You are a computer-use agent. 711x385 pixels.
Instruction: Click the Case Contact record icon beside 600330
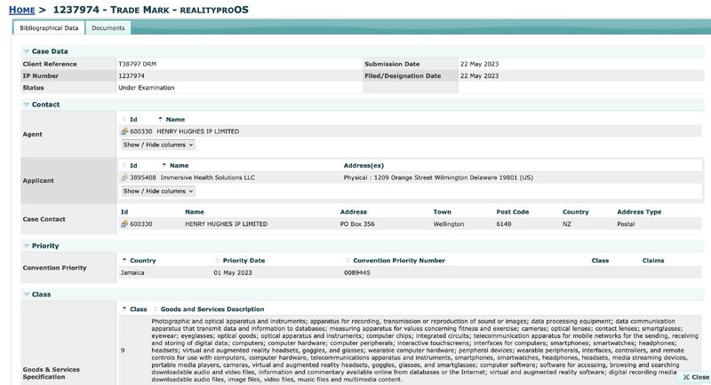pyautogui.click(x=124, y=224)
